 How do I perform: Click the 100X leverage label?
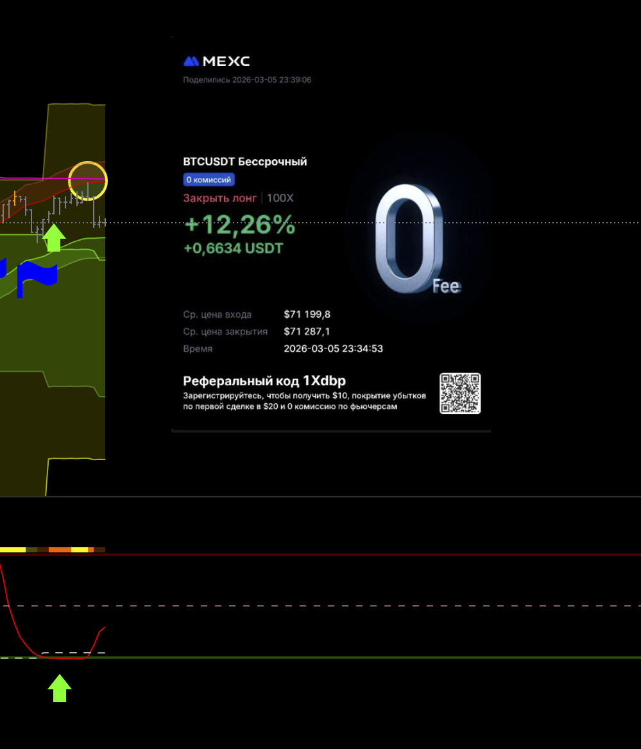280,198
